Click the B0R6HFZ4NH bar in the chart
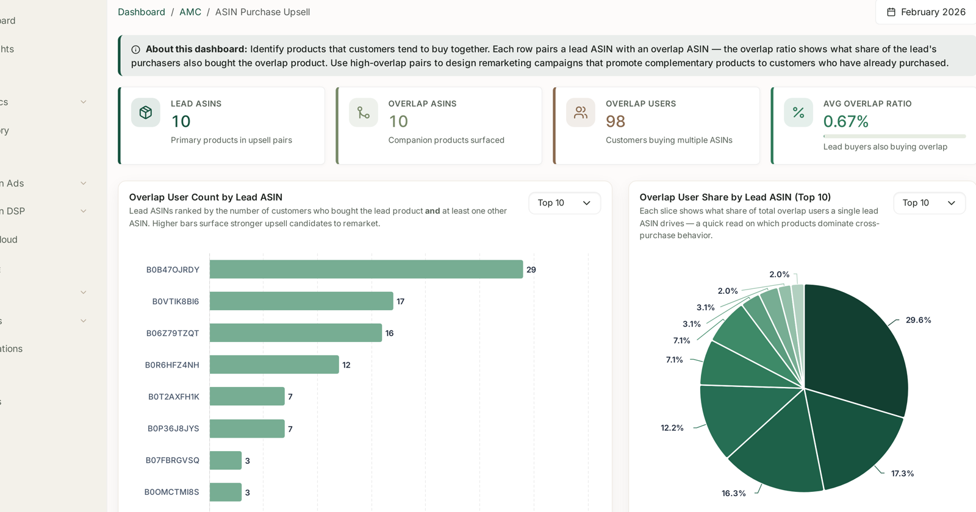This screenshot has height=512, width=976. point(274,364)
